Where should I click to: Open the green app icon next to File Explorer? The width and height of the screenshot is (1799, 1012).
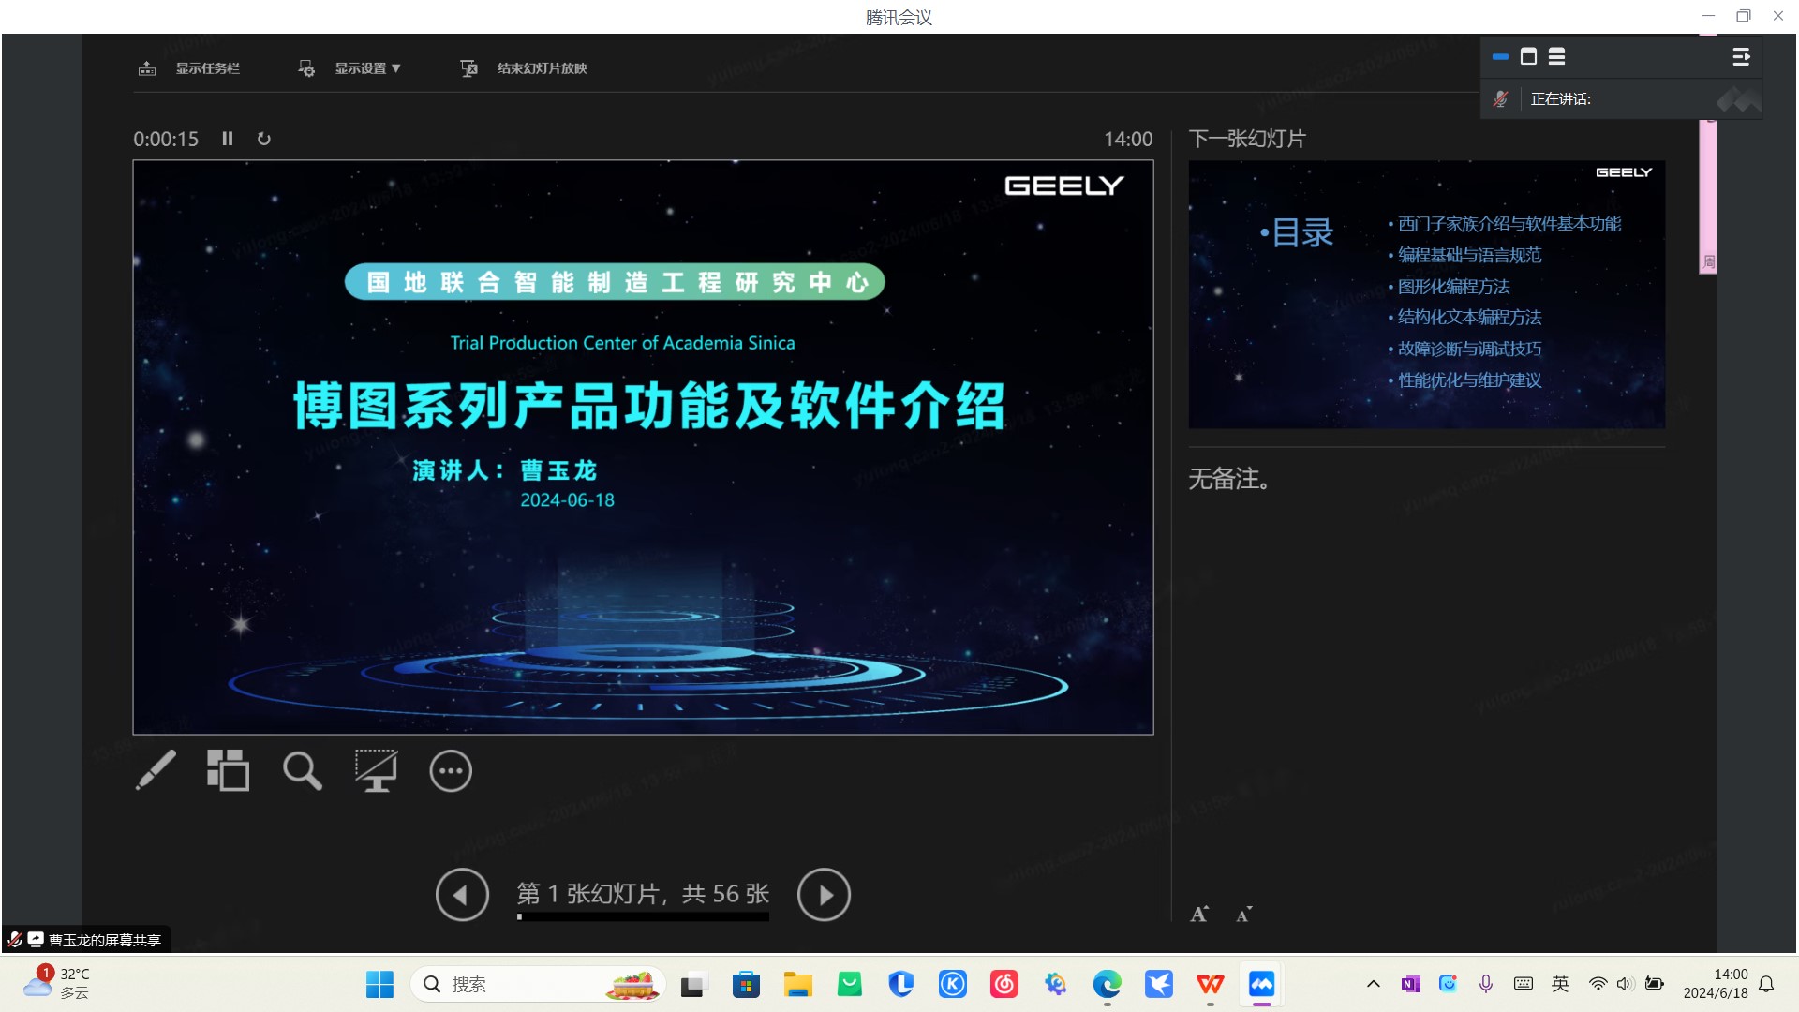tap(850, 984)
